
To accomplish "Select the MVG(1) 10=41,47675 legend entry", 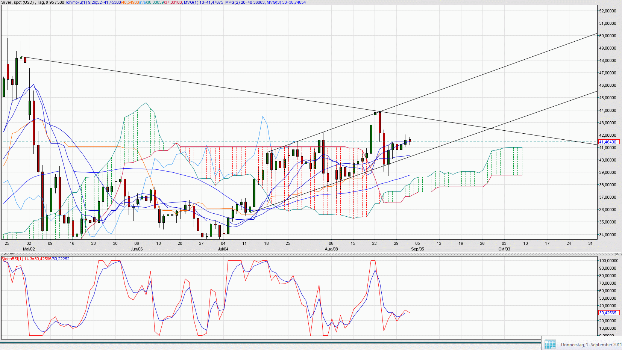I will pos(203,2).
